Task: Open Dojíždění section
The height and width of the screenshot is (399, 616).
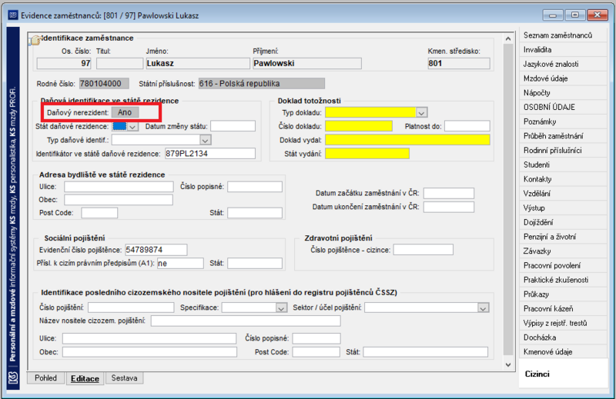Action: 563,222
